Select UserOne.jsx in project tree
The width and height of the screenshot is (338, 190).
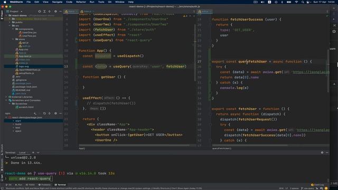click(x=27, y=33)
